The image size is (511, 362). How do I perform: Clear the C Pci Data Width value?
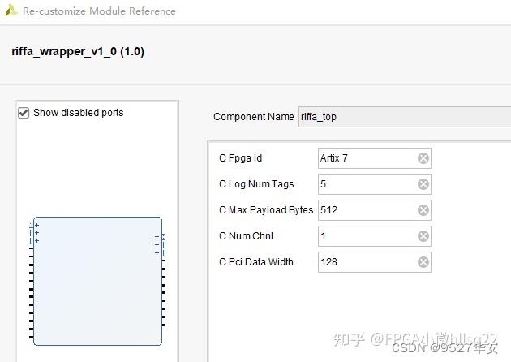pos(423,262)
